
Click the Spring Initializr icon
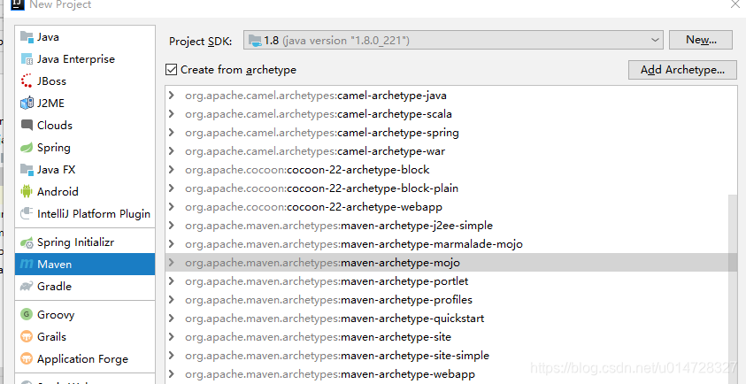point(27,242)
